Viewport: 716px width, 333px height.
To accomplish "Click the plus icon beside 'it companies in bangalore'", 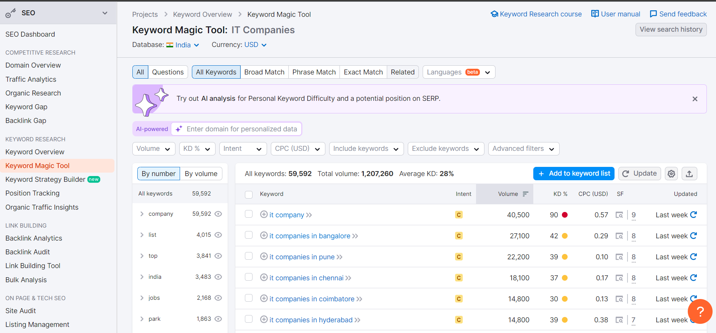I will 264,236.
